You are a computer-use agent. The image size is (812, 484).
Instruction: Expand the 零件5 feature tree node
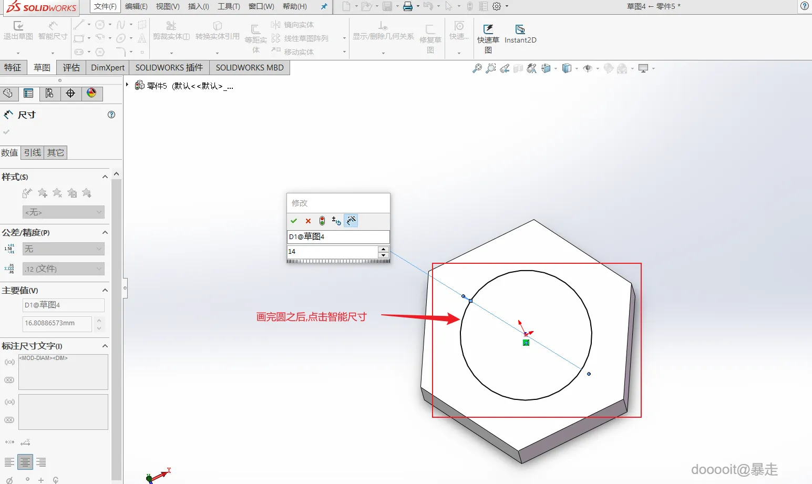127,85
